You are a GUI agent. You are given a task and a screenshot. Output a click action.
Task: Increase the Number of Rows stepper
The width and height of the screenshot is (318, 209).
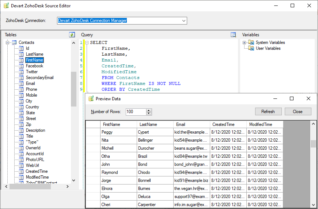(x=149, y=110)
